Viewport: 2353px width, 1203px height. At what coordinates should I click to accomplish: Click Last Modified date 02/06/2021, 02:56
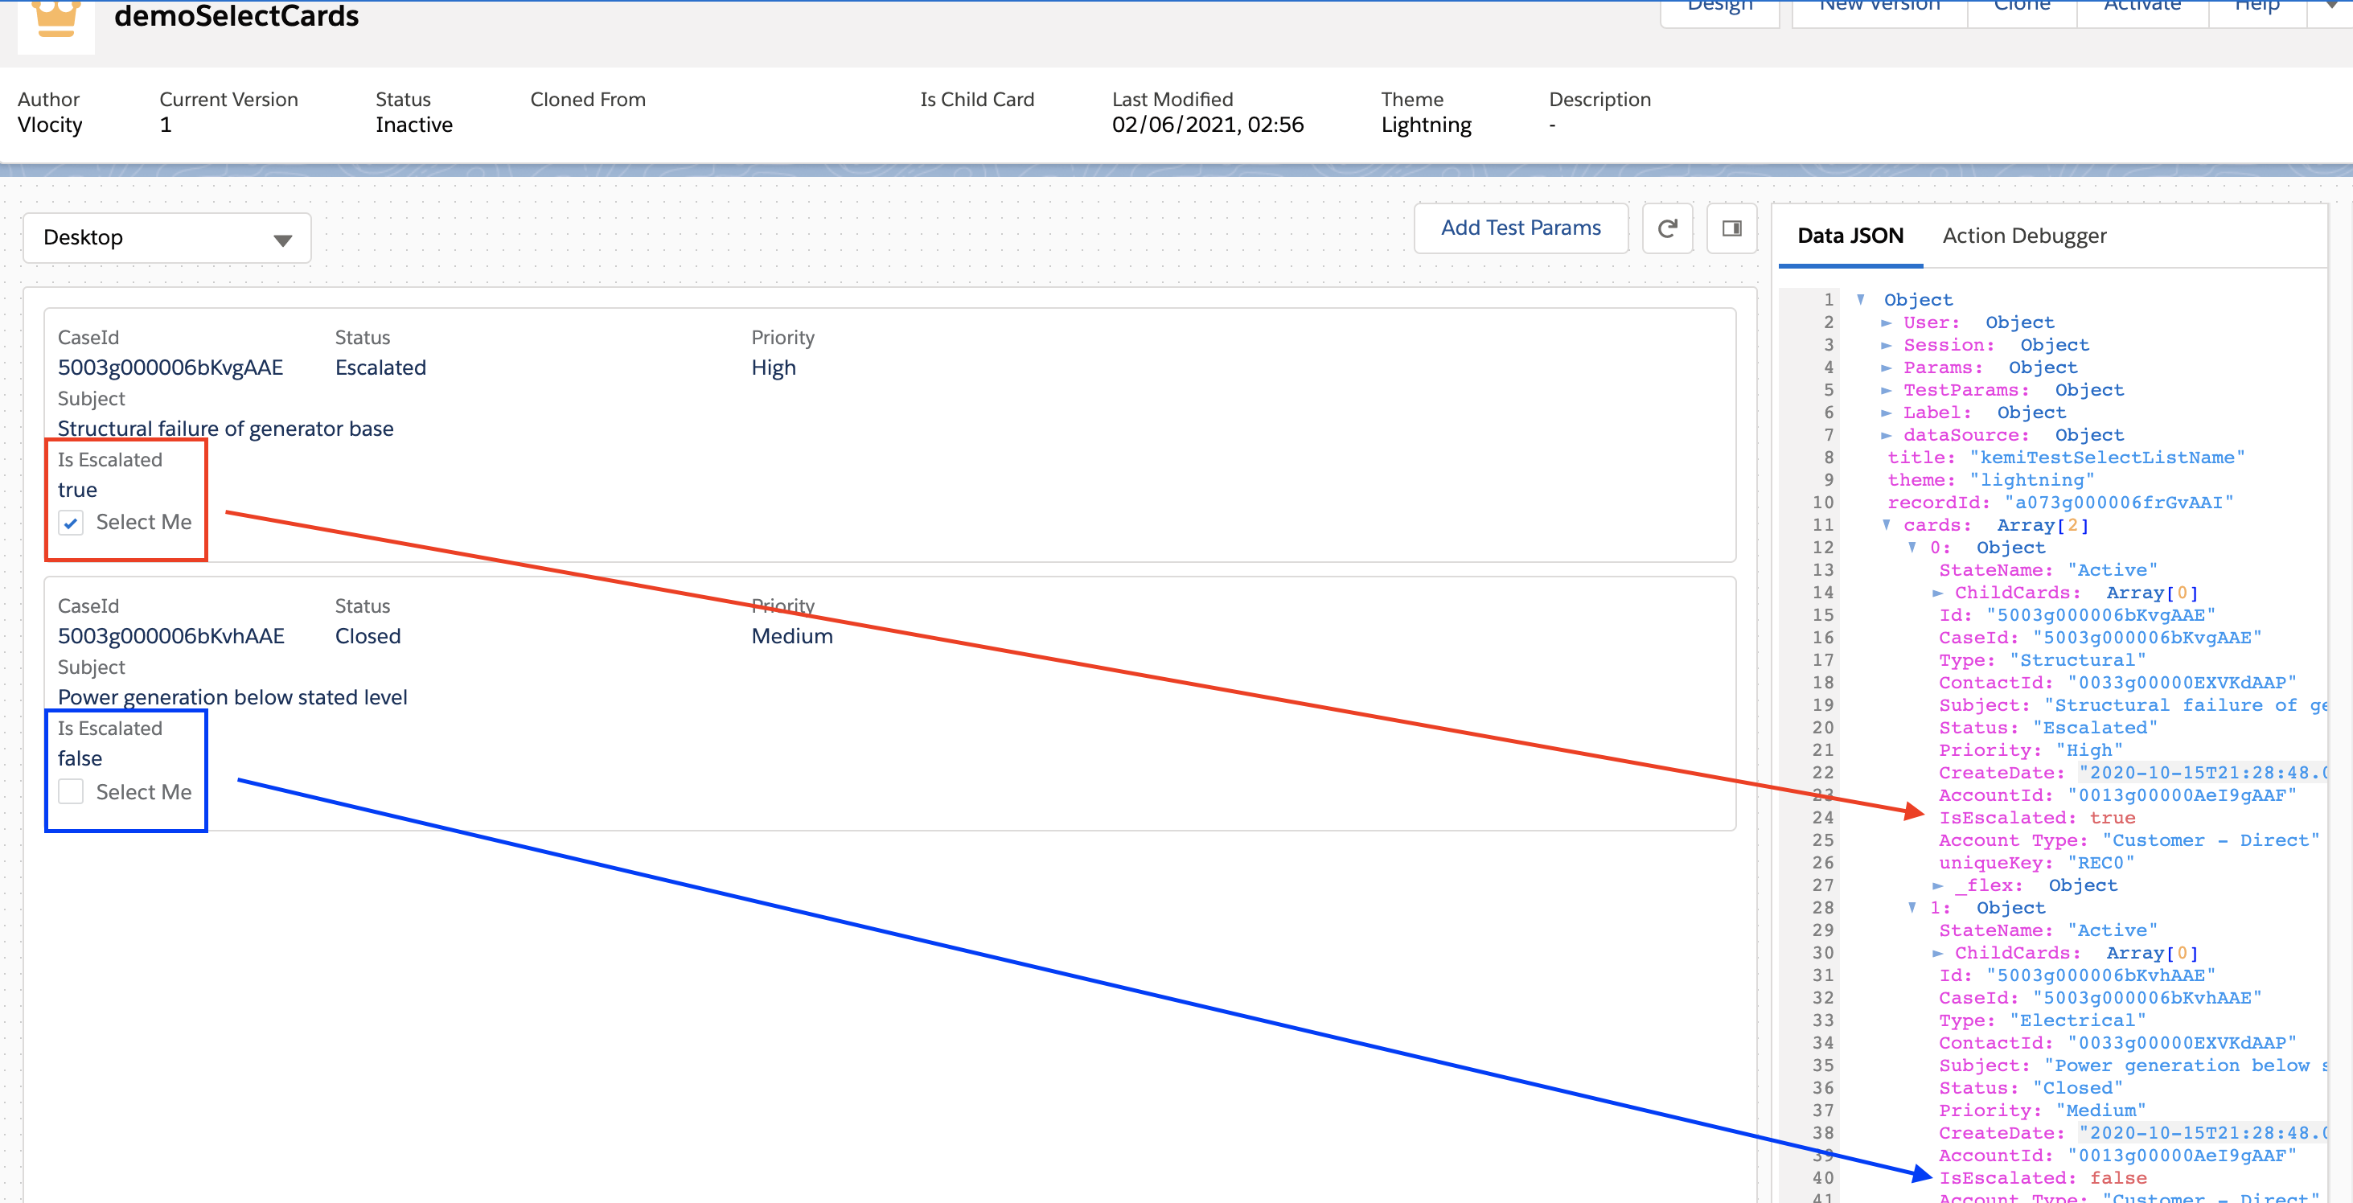pos(1208,125)
